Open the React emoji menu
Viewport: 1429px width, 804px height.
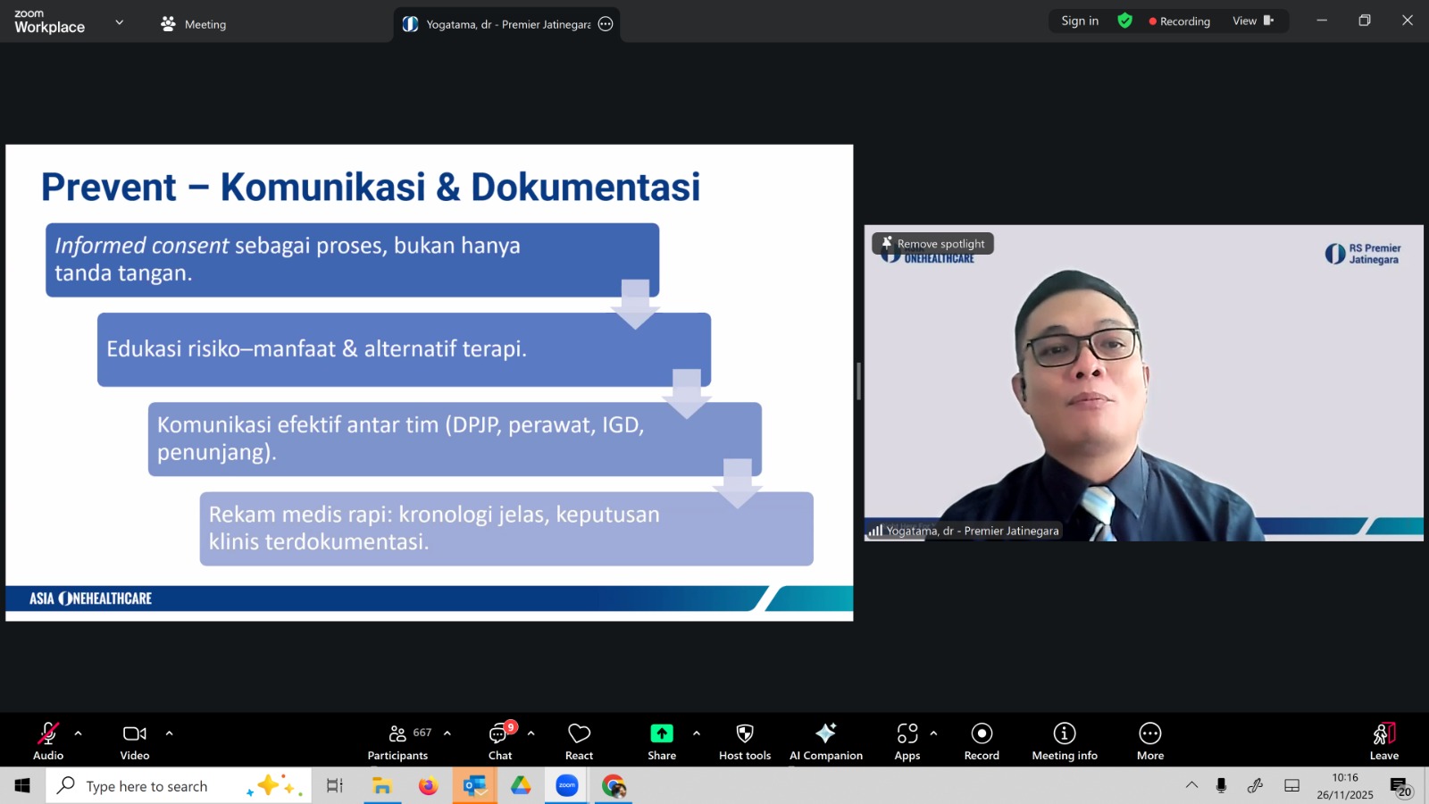click(579, 741)
